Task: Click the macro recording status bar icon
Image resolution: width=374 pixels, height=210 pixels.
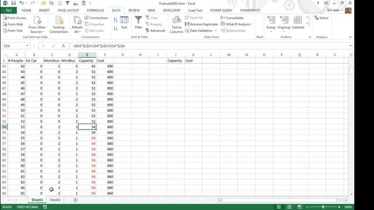Action: coord(45,207)
